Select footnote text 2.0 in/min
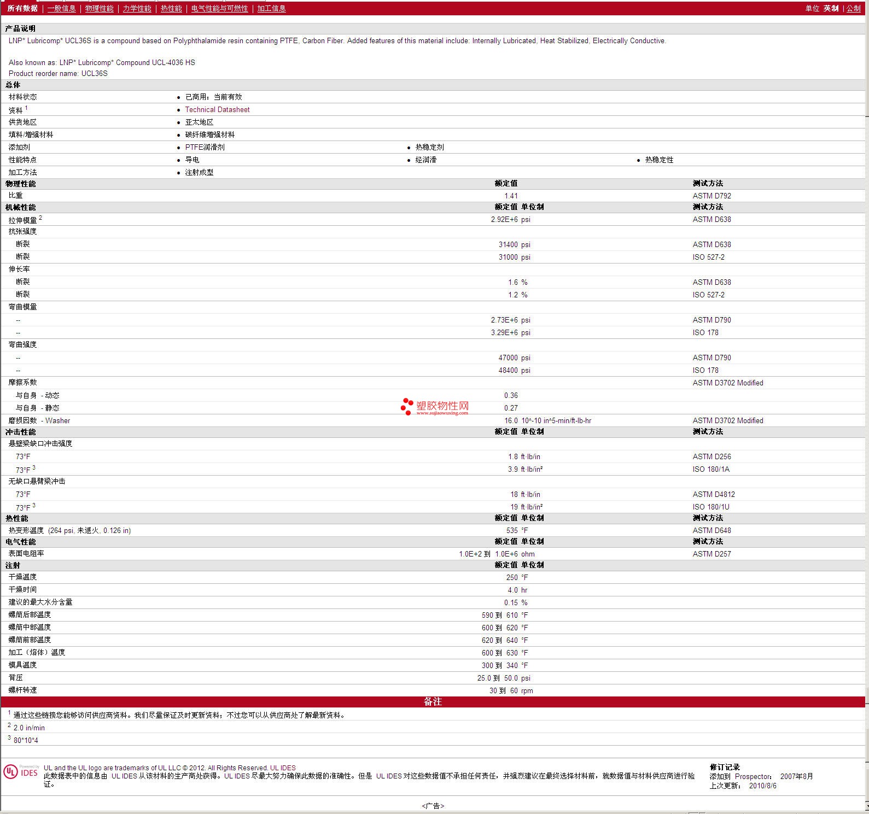 pos(29,728)
